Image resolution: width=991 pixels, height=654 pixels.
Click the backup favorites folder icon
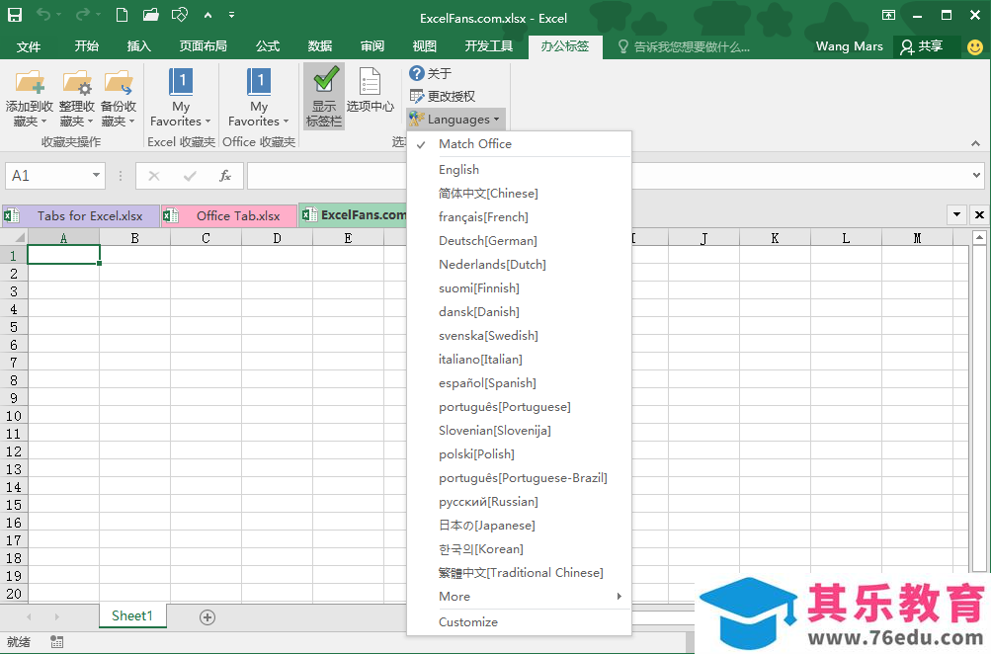pos(119,82)
